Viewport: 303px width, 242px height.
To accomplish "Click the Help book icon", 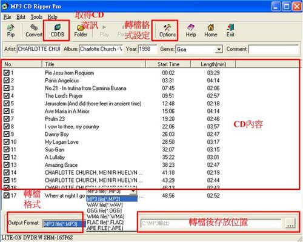I will pyautogui.click(x=191, y=30).
